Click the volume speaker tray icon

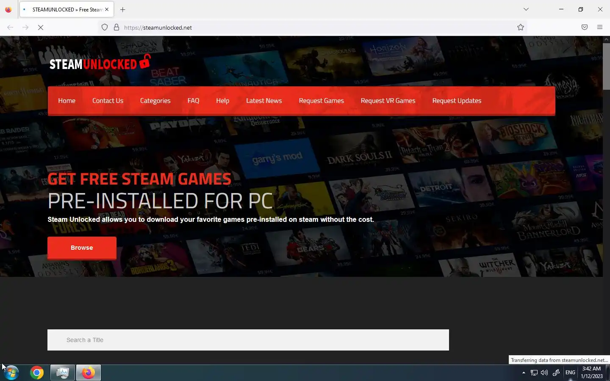click(544, 373)
